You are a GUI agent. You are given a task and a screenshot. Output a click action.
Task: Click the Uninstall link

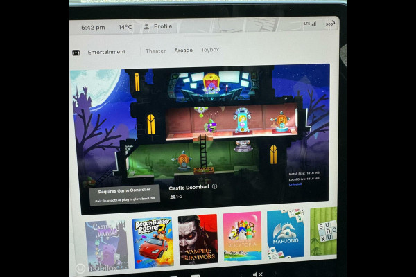pyautogui.click(x=295, y=184)
